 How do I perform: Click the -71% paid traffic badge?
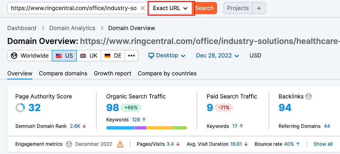click(x=224, y=108)
